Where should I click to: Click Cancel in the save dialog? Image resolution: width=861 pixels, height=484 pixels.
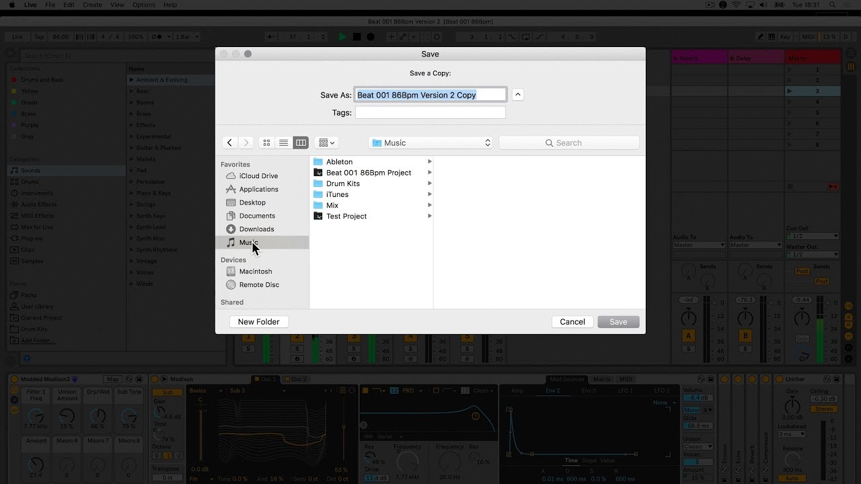572,322
